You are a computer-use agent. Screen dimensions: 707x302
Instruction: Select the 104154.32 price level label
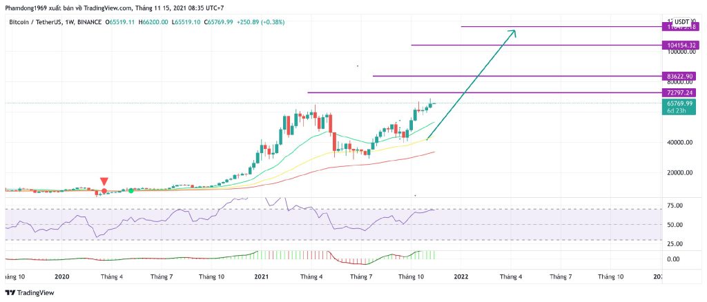(x=680, y=45)
